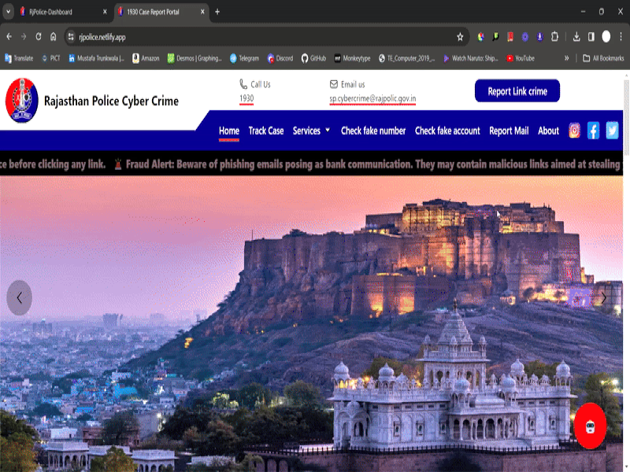Open the browser extensions puzzle icon
The height and width of the screenshot is (472, 630).
point(554,37)
